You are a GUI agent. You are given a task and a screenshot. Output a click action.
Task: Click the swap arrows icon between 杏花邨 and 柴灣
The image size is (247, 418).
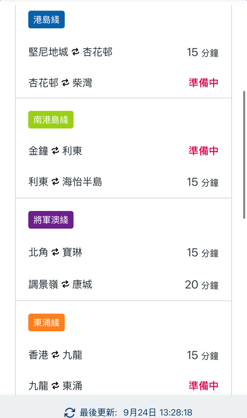click(x=66, y=83)
